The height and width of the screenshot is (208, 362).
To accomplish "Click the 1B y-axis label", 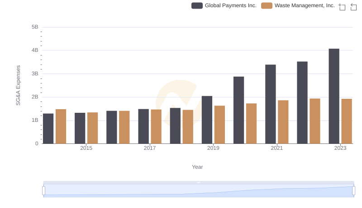I will tap(35, 120).
